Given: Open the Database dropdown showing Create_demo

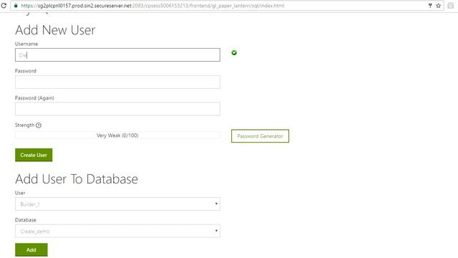Looking at the screenshot, I should pos(117,231).
